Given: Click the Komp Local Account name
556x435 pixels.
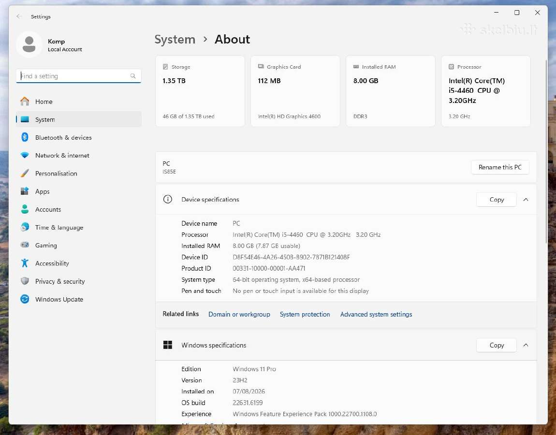Looking at the screenshot, I should click(65, 45).
